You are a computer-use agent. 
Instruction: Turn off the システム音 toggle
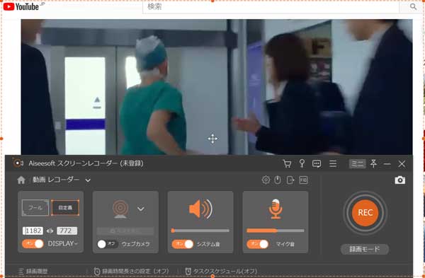(183, 244)
